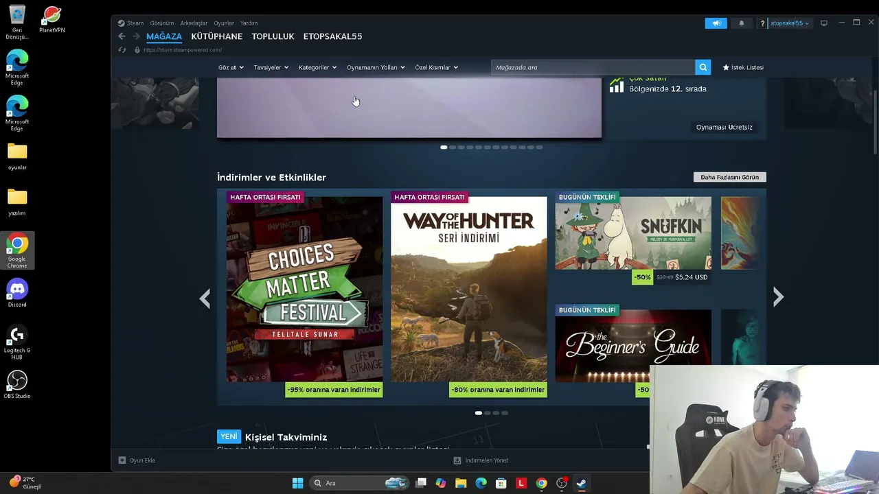Image resolution: width=879 pixels, height=494 pixels.
Task: Open the ETOPSAKAL55 profile tab
Action: pos(332,36)
